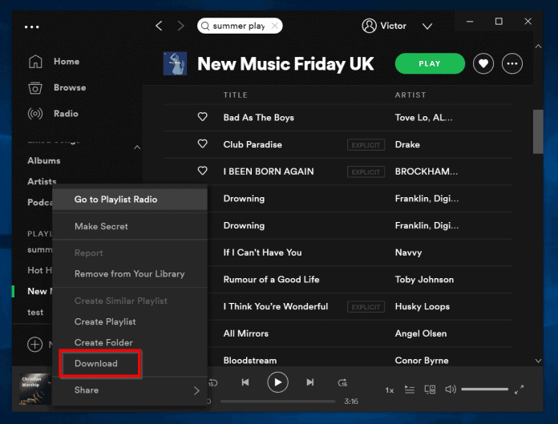This screenshot has height=424, width=558.
Task: Select the track Rumour of a Good Life
Action: (x=271, y=280)
